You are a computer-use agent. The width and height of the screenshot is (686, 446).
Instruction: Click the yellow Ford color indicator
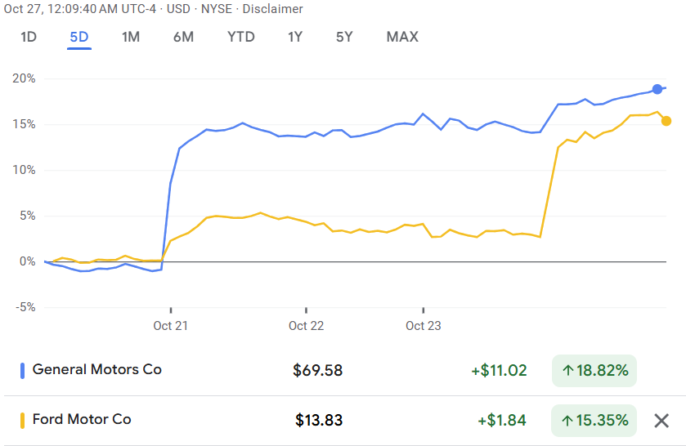pyautogui.click(x=22, y=421)
